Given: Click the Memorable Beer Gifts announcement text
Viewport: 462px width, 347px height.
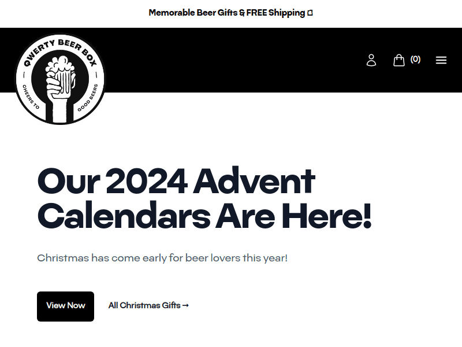Looking at the screenshot, I should pyautogui.click(x=193, y=13).
